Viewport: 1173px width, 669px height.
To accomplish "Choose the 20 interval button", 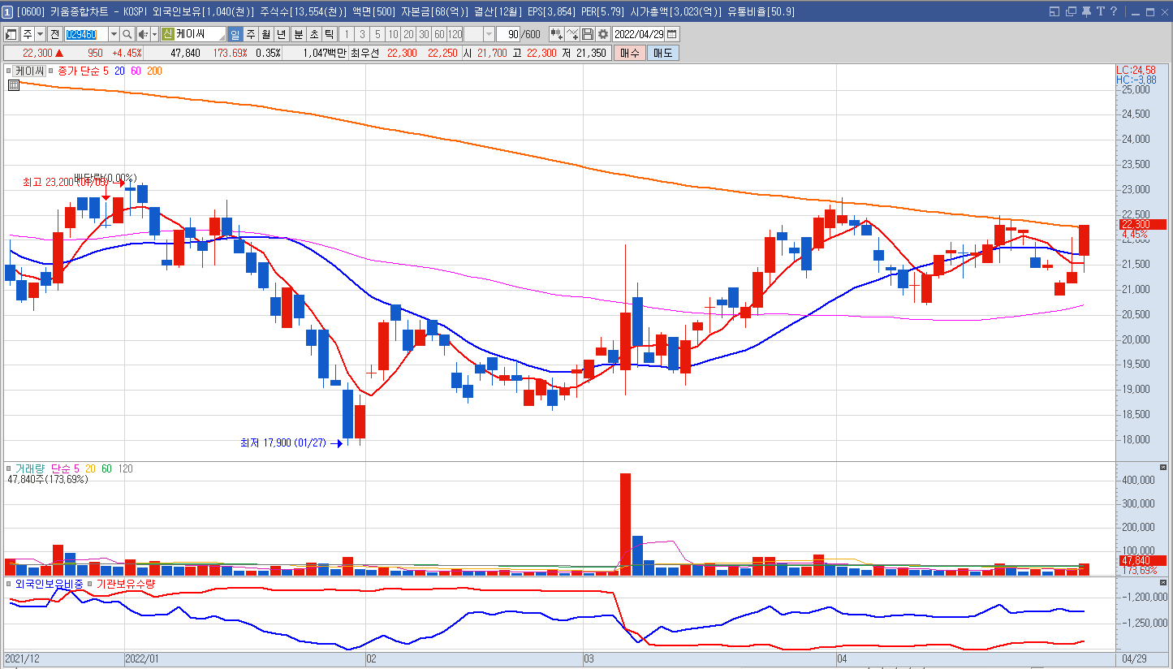I will 408,34.
